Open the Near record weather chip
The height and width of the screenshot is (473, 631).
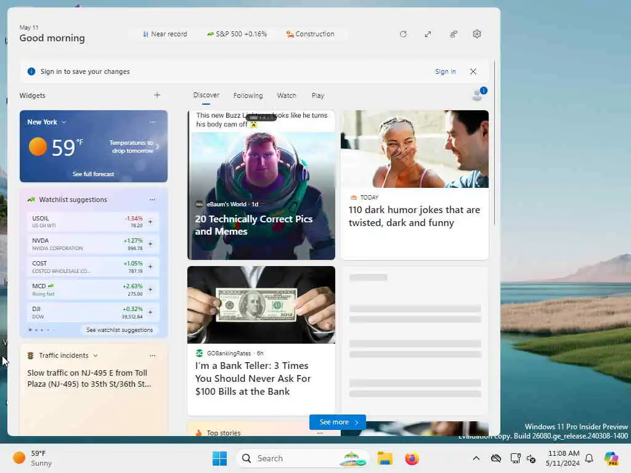click(x=165, y=34)
